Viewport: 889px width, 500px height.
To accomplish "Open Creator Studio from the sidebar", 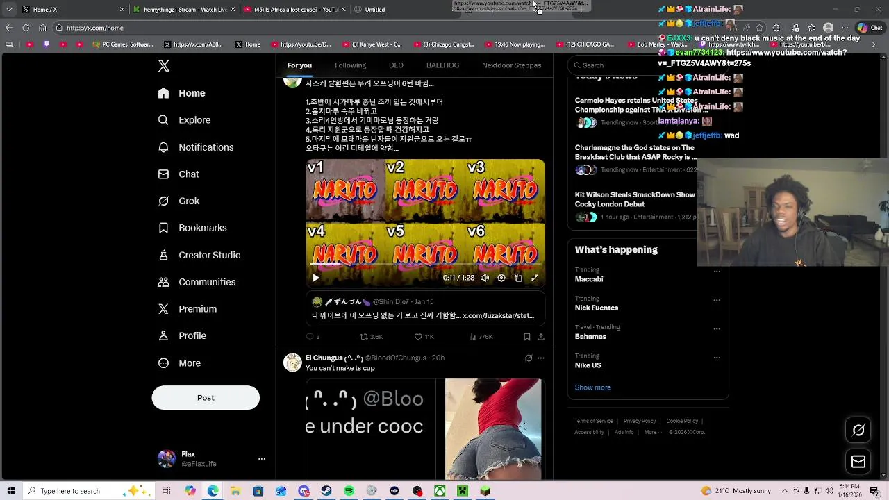I will tap(199, 255).
